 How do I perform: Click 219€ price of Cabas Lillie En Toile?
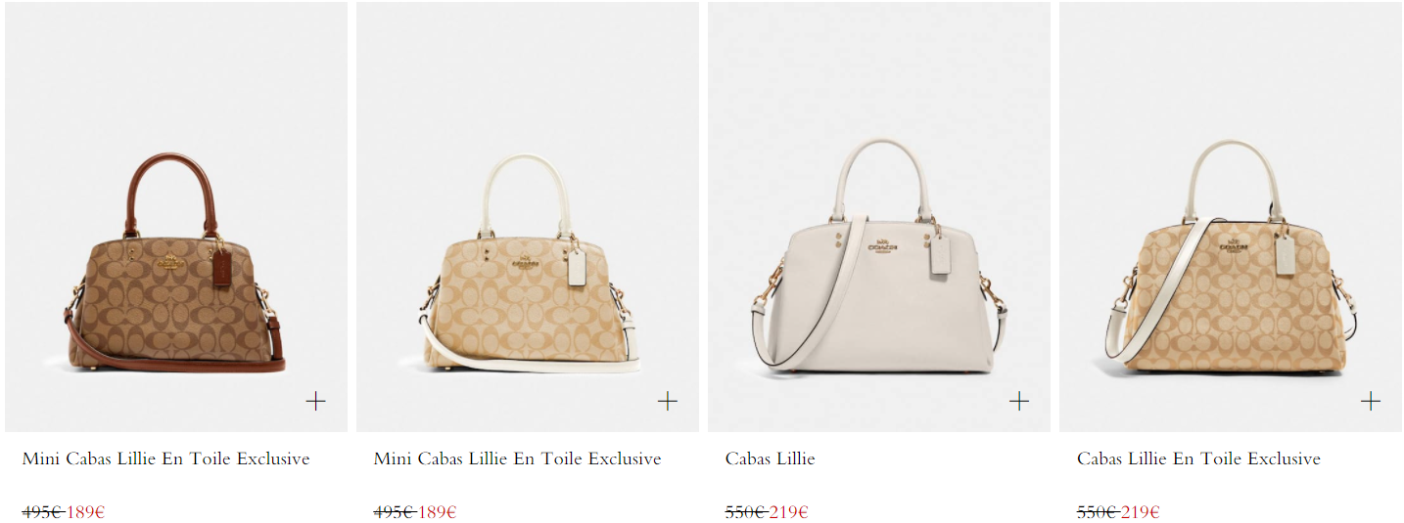[1140, 511]
